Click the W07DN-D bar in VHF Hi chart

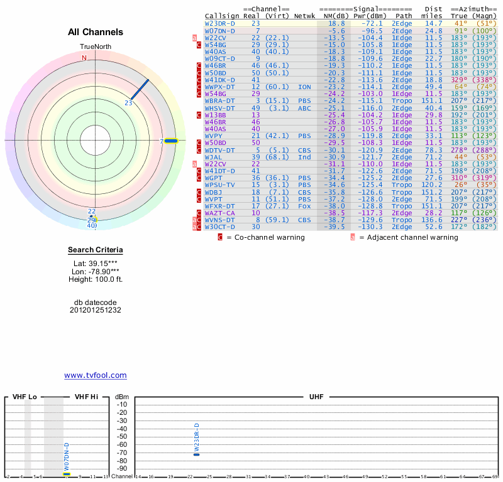click(x=67, y=473)
